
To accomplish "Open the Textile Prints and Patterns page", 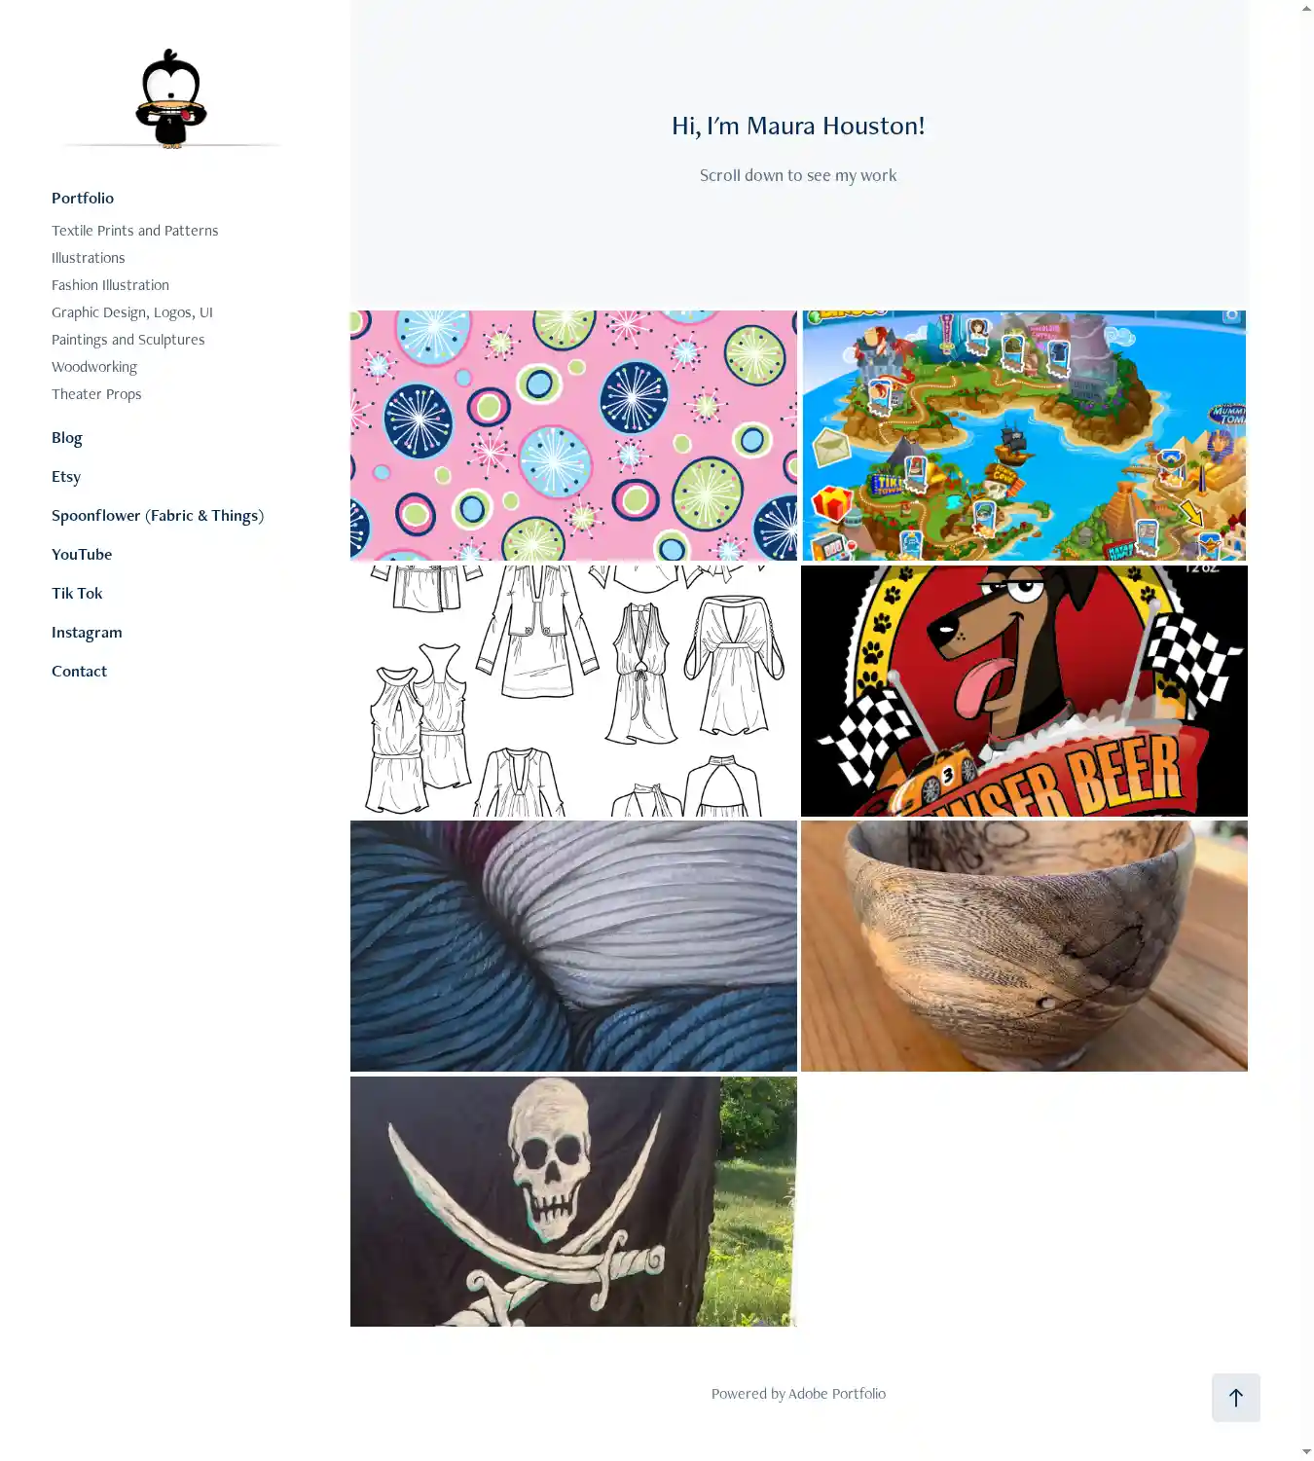I will (135, 231).
